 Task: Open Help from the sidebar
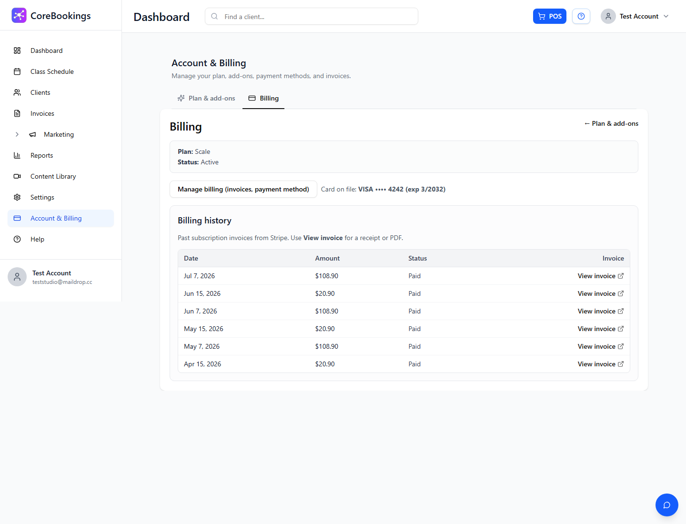[61, 239]
